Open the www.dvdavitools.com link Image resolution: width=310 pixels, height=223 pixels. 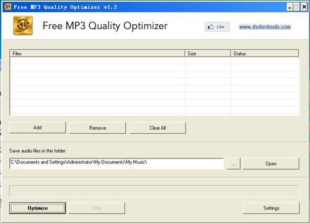[265, 27]
